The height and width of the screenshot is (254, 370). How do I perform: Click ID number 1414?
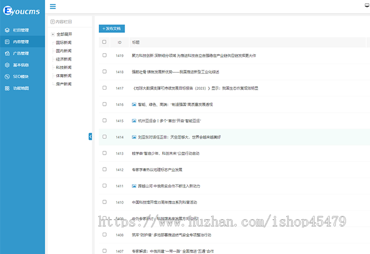point(120,137)
